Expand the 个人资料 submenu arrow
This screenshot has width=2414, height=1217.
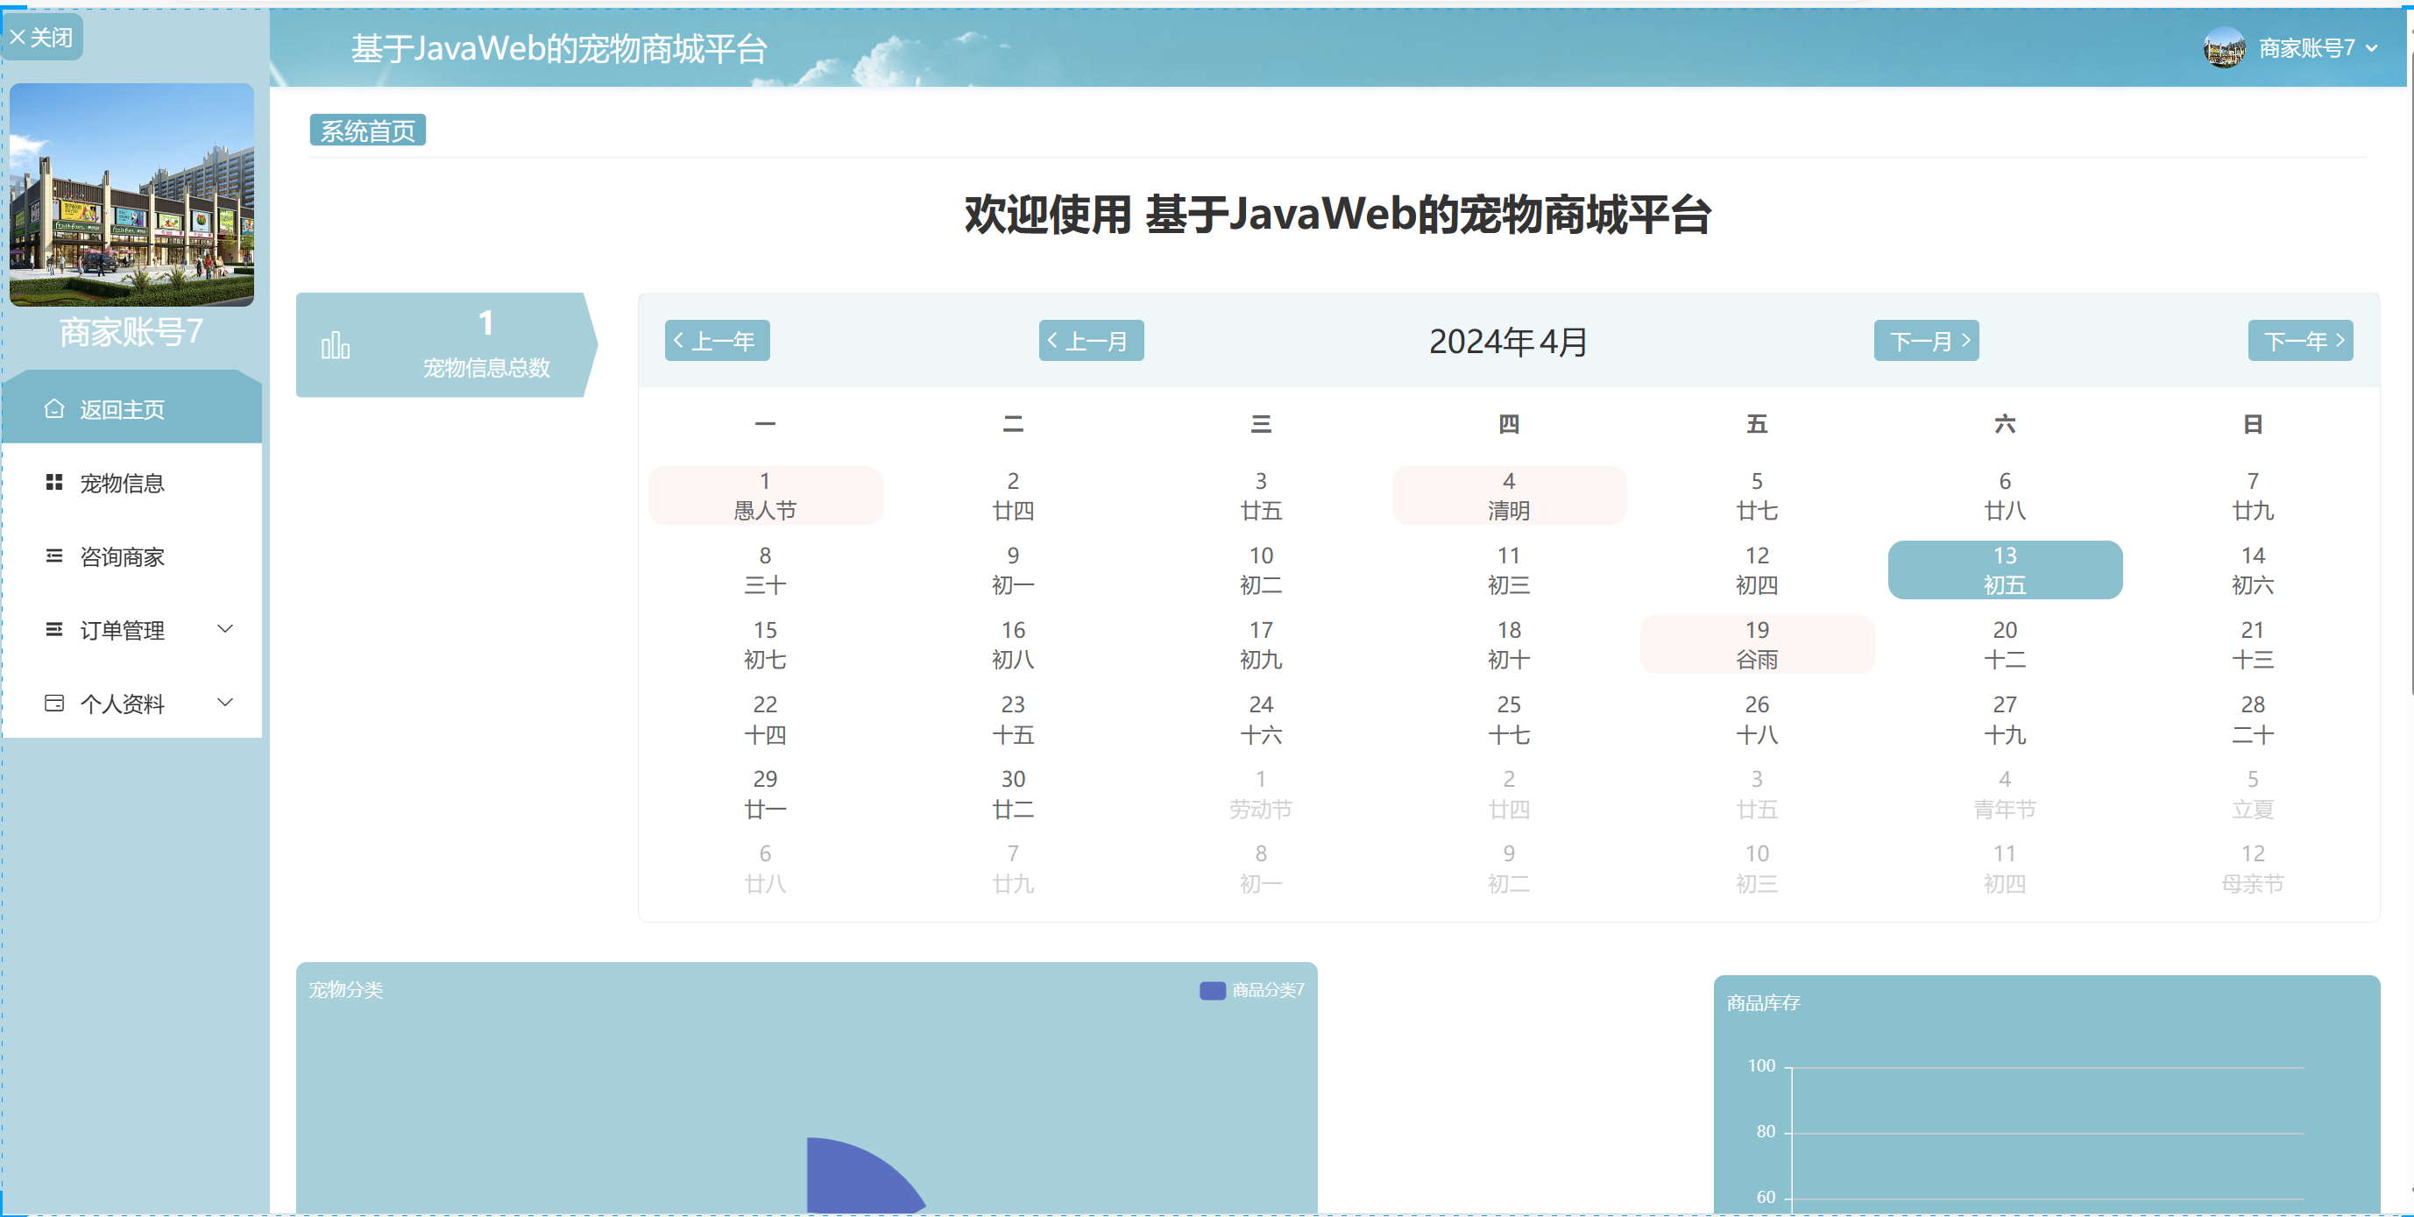click(225, 703)
